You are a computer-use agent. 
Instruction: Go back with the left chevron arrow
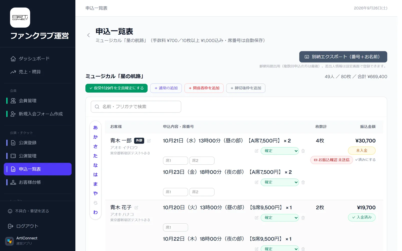(x=88, y=35)
